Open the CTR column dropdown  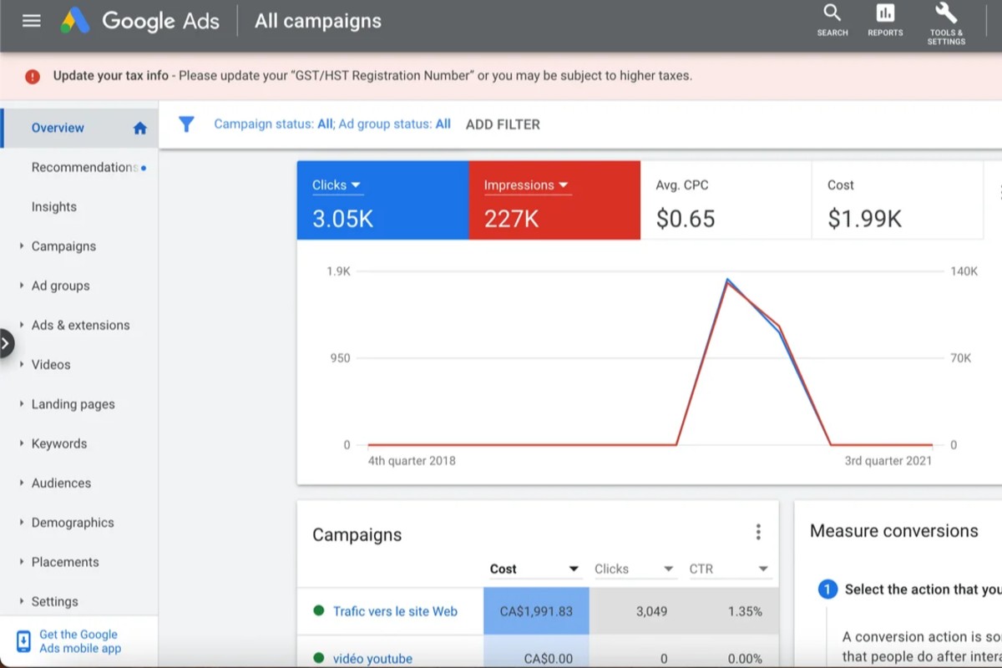pyautogui.click(x=761, y=568)
